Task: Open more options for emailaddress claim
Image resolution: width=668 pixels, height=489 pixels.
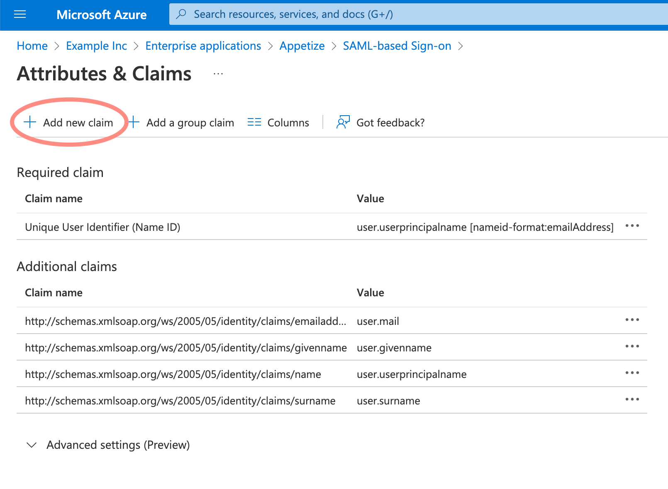Action: coord(632,320)
